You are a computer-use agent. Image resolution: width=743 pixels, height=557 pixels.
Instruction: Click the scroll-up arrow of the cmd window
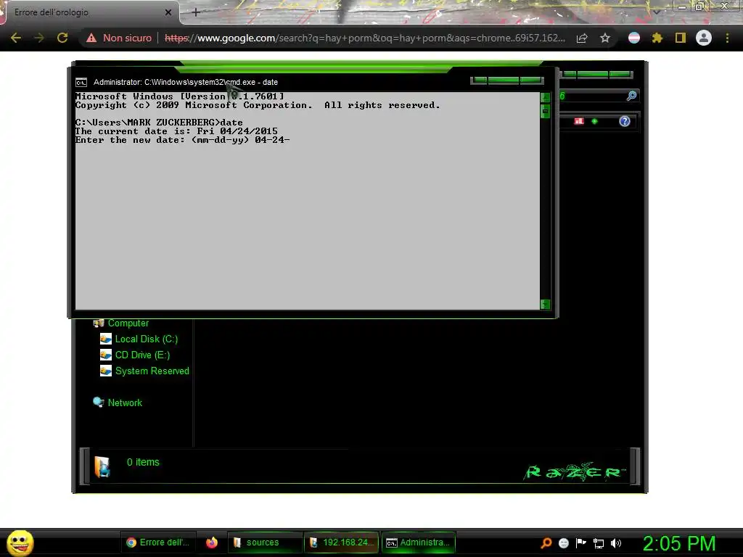coord(546,98)
